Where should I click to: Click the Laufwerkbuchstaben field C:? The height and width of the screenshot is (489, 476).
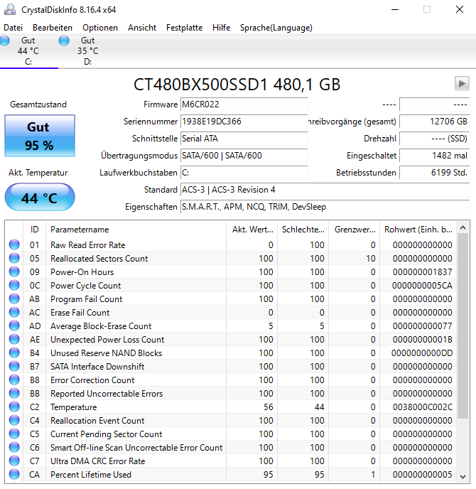pyautogui.click(x=244, y=173)
